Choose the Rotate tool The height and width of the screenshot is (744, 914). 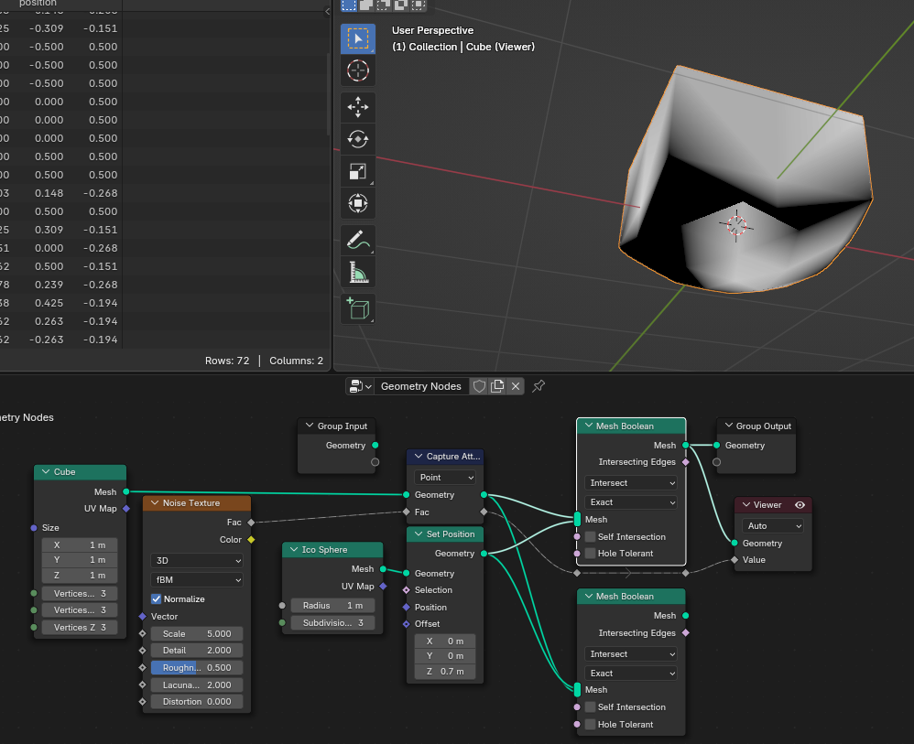[x=357, y=139]
